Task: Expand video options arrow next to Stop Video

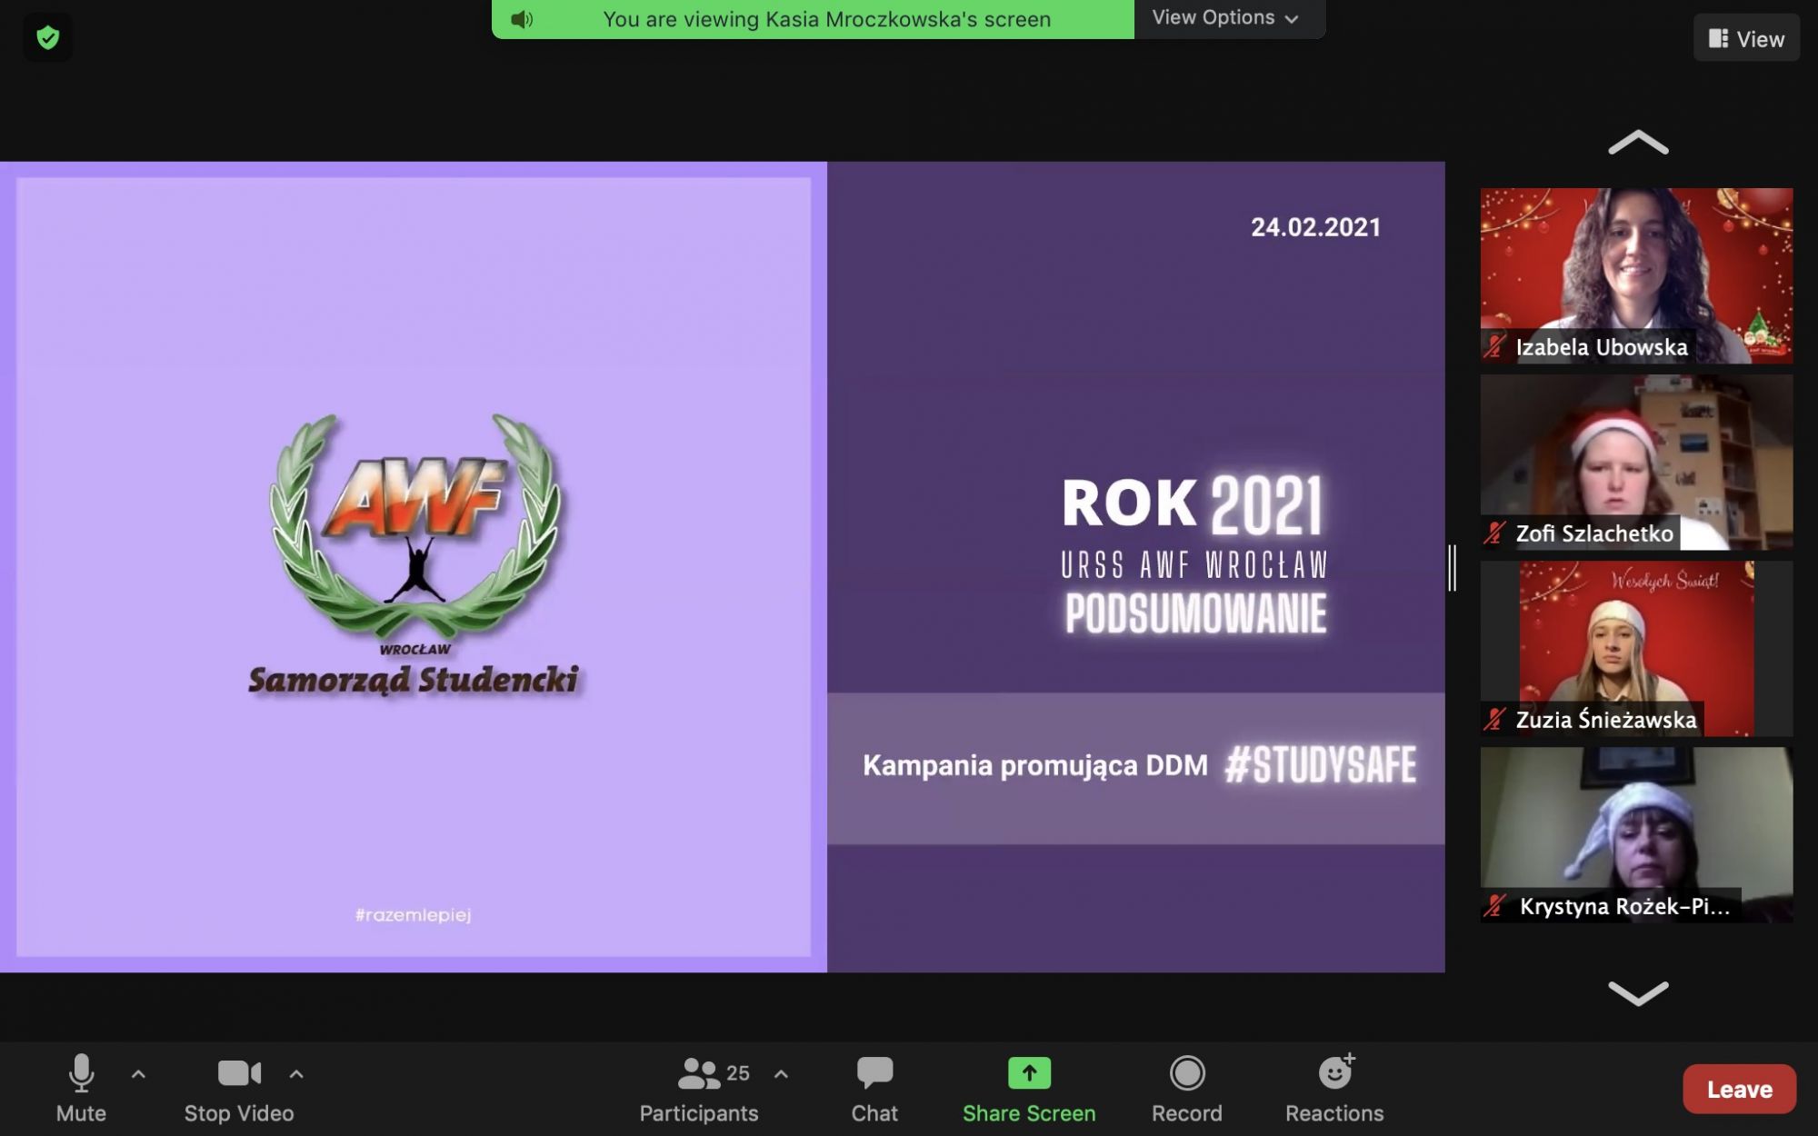Action: coord(296,1074)
